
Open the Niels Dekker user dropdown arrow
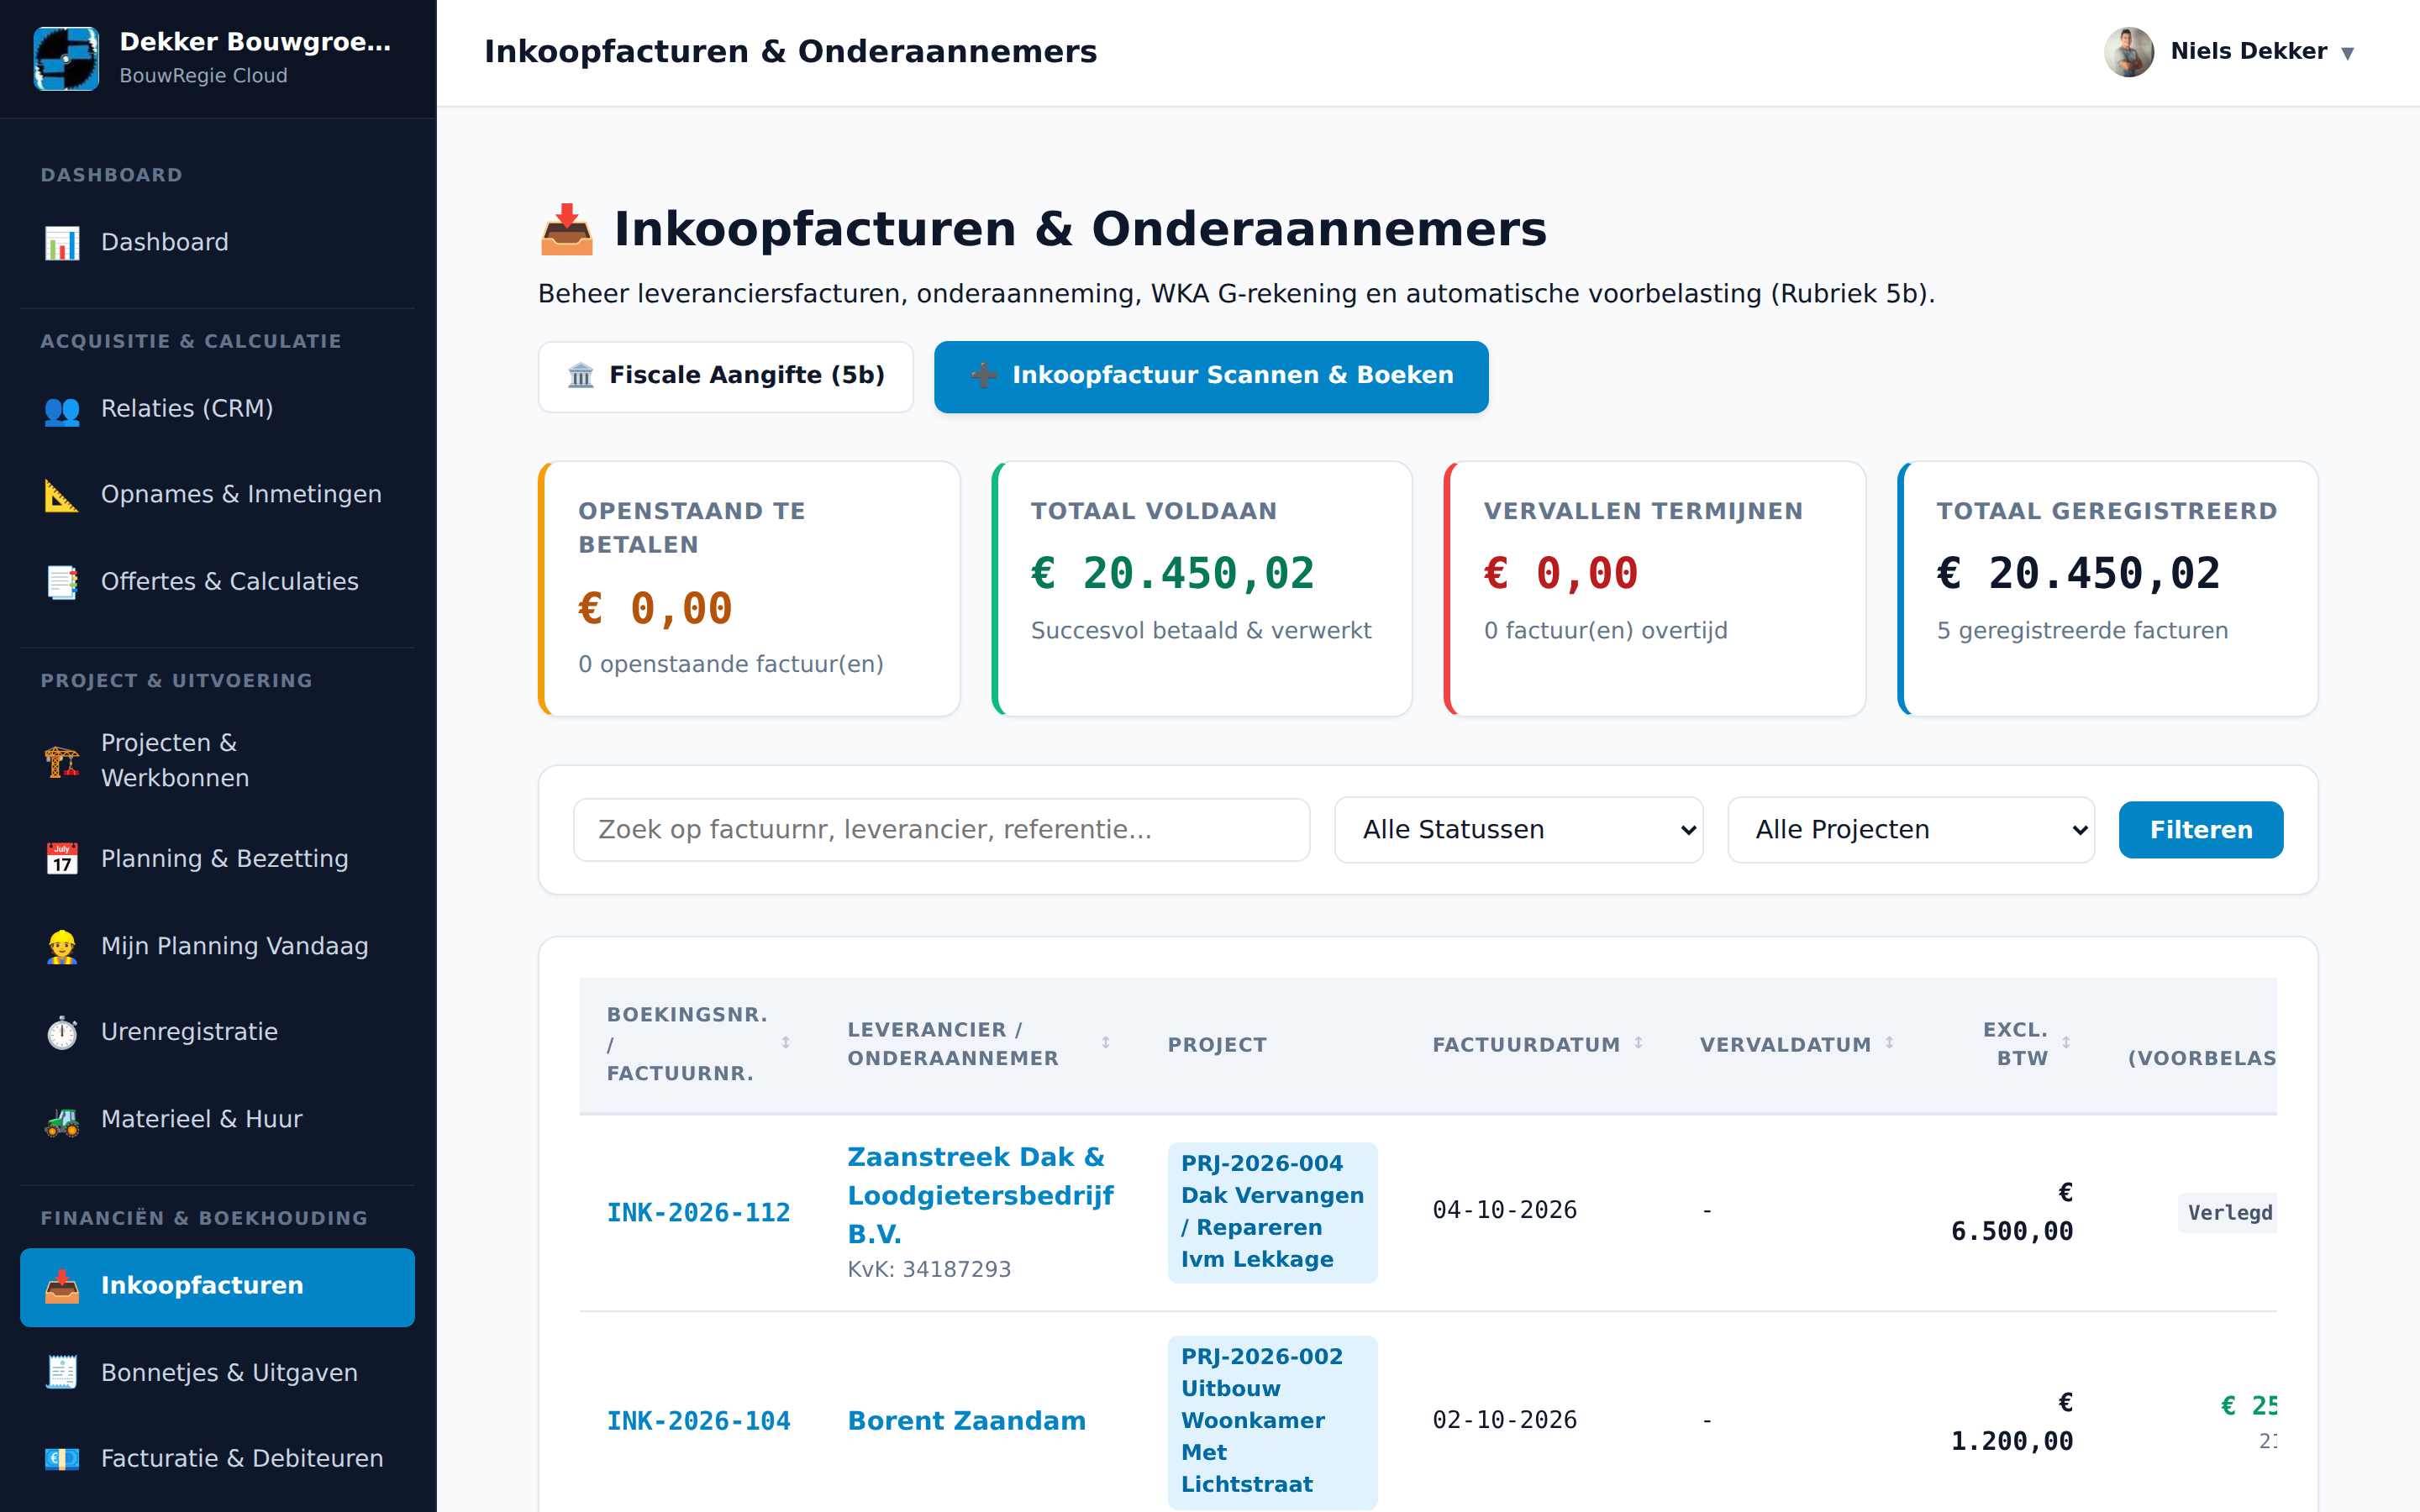coord(2347,53)
